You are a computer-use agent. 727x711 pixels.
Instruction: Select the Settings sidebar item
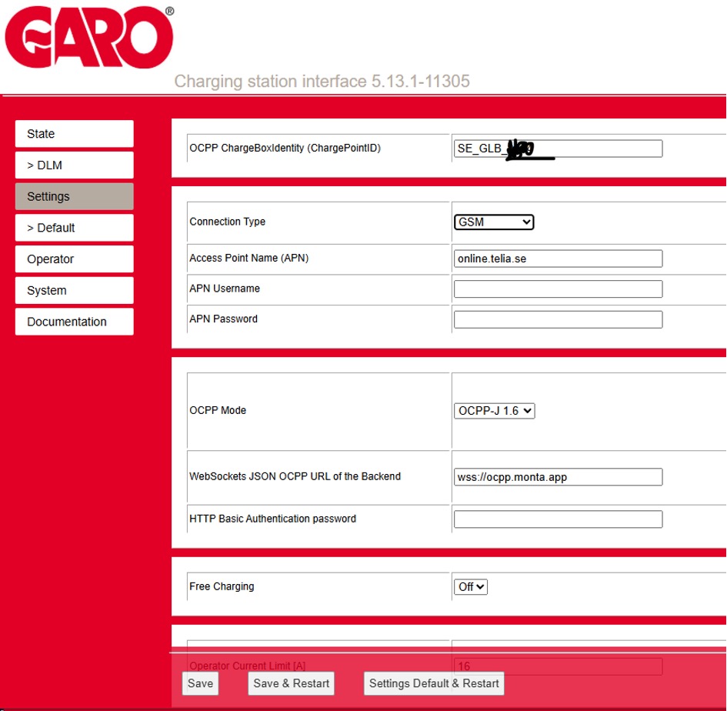pos(74,197)
